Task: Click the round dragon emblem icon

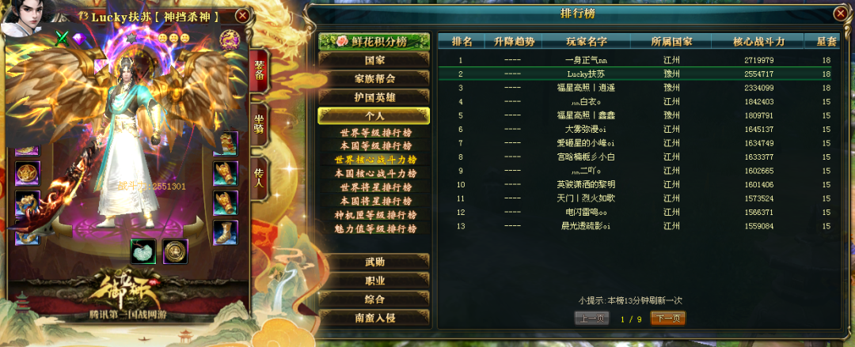Action: (x=230, y=40)
